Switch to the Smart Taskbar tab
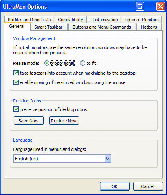 49,27
